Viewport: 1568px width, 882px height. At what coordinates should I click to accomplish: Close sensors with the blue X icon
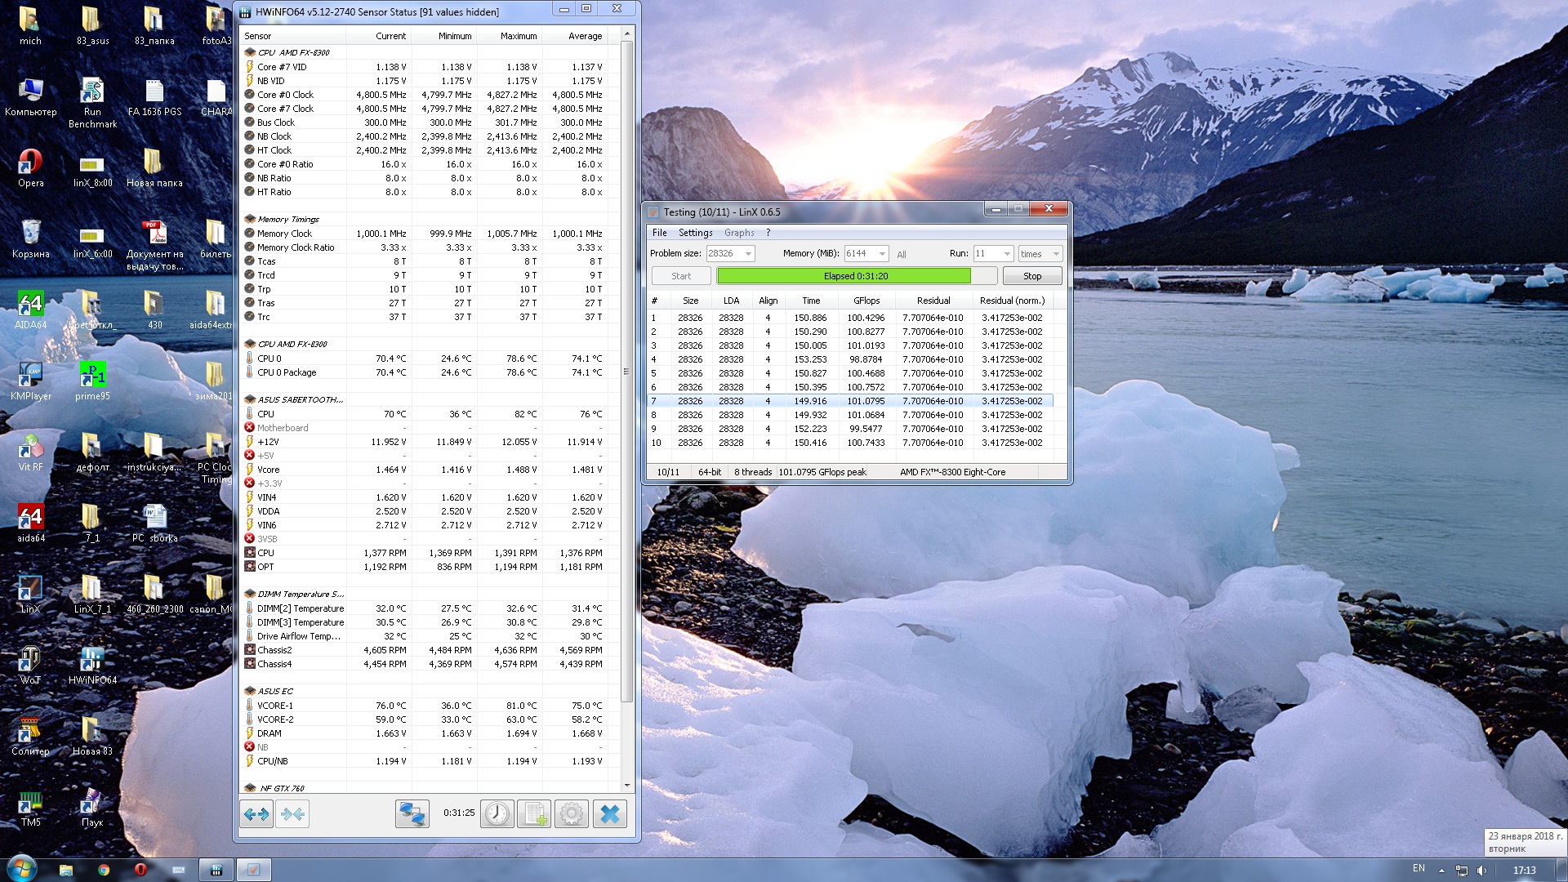pyautogui.click(x=609, y=814)
